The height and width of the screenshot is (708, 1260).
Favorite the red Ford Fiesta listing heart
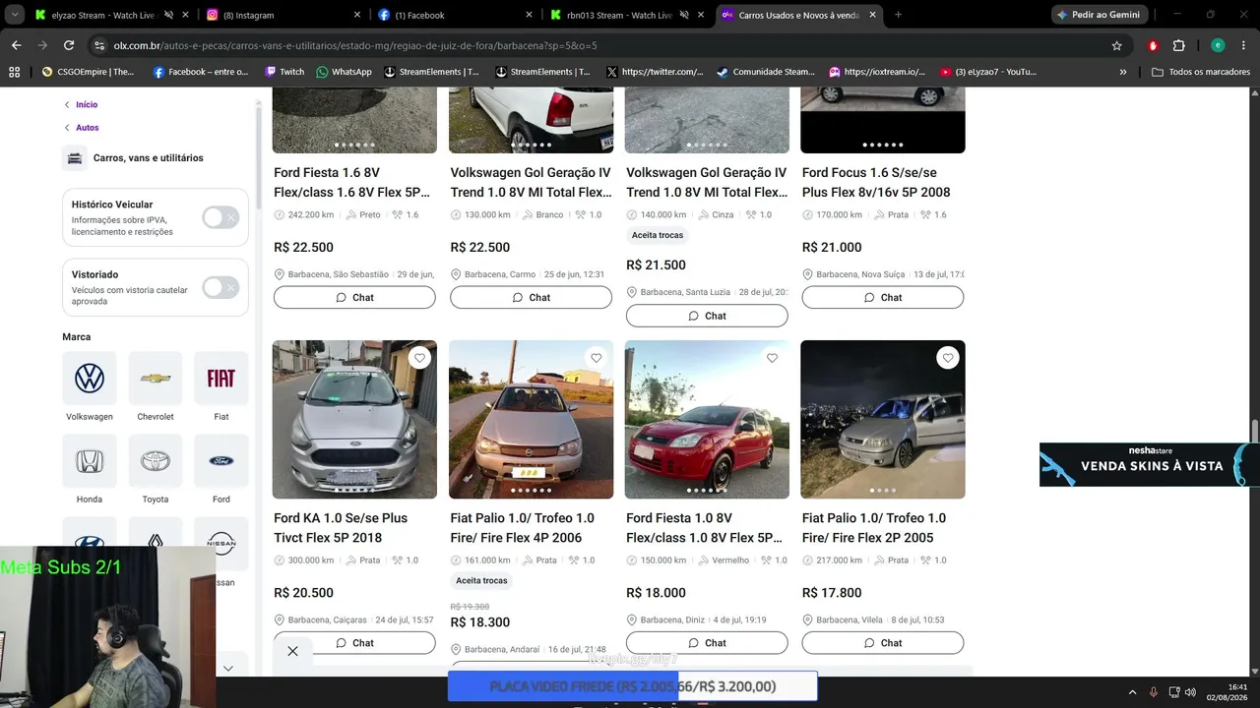(772, 358)
